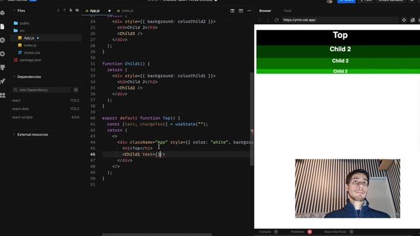This screenshot has width=420, height=236.
Task: Open the GitHub icon in the sidebar
Action: (x=3, y=68)
